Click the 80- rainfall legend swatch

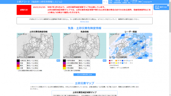[110, 61]
